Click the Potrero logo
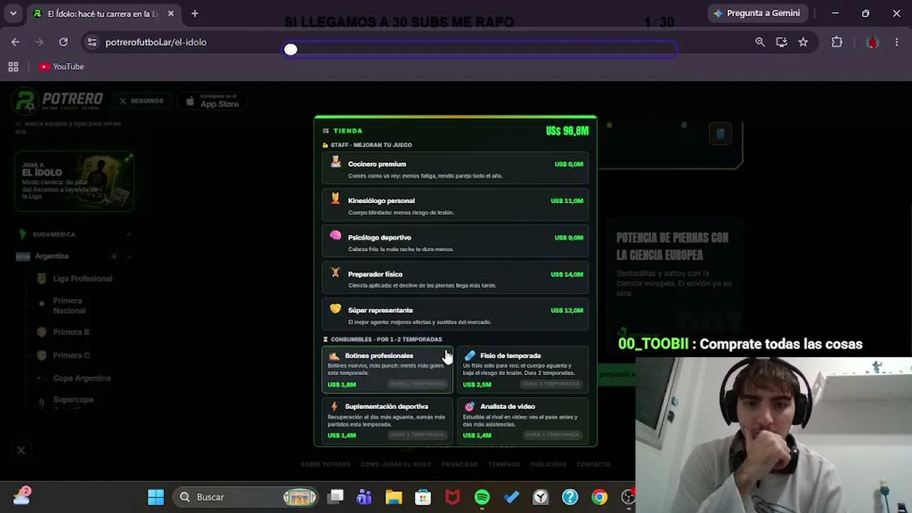Viewport: 912px width, 513px height. pos(58,101)
